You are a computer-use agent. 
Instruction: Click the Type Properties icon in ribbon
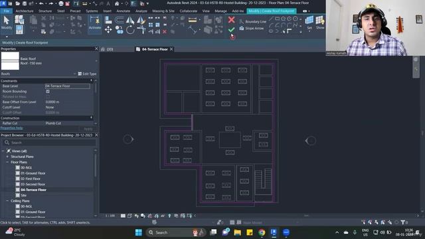coord(19,19)
